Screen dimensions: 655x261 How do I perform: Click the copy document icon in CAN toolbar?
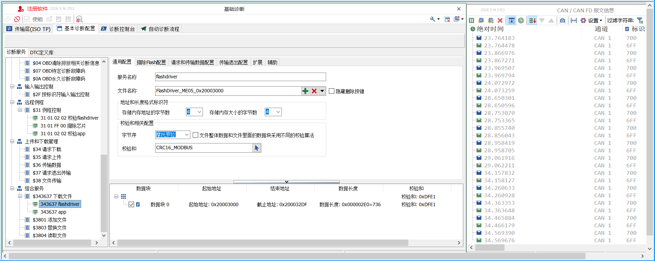481,20
